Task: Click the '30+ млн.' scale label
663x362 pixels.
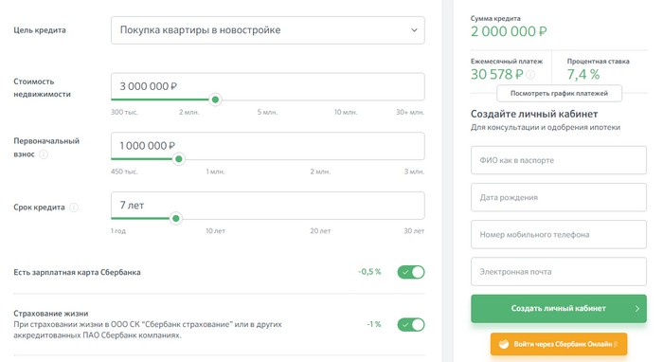Action: (410, 112)
